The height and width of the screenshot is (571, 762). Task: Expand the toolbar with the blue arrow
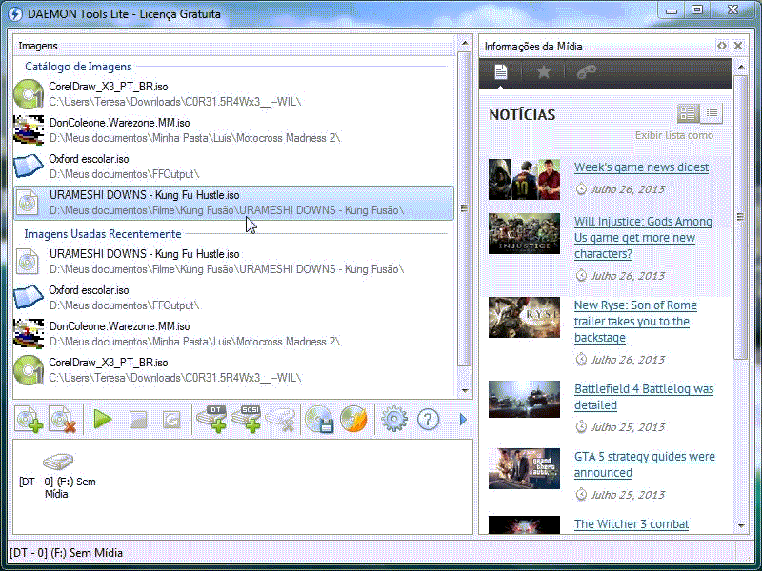pos(463,419)
